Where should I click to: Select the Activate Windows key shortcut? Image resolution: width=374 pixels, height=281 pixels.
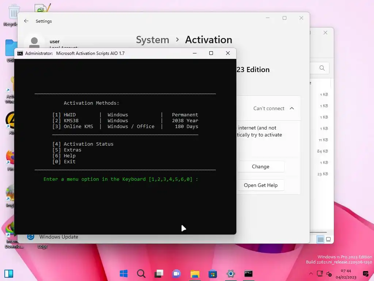pyautogui.click(x=10, y=90)
